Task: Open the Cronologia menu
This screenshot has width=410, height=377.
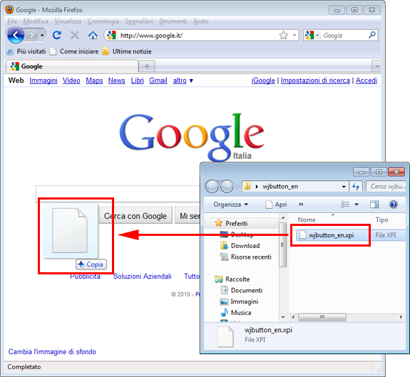Action: point(103,21)
